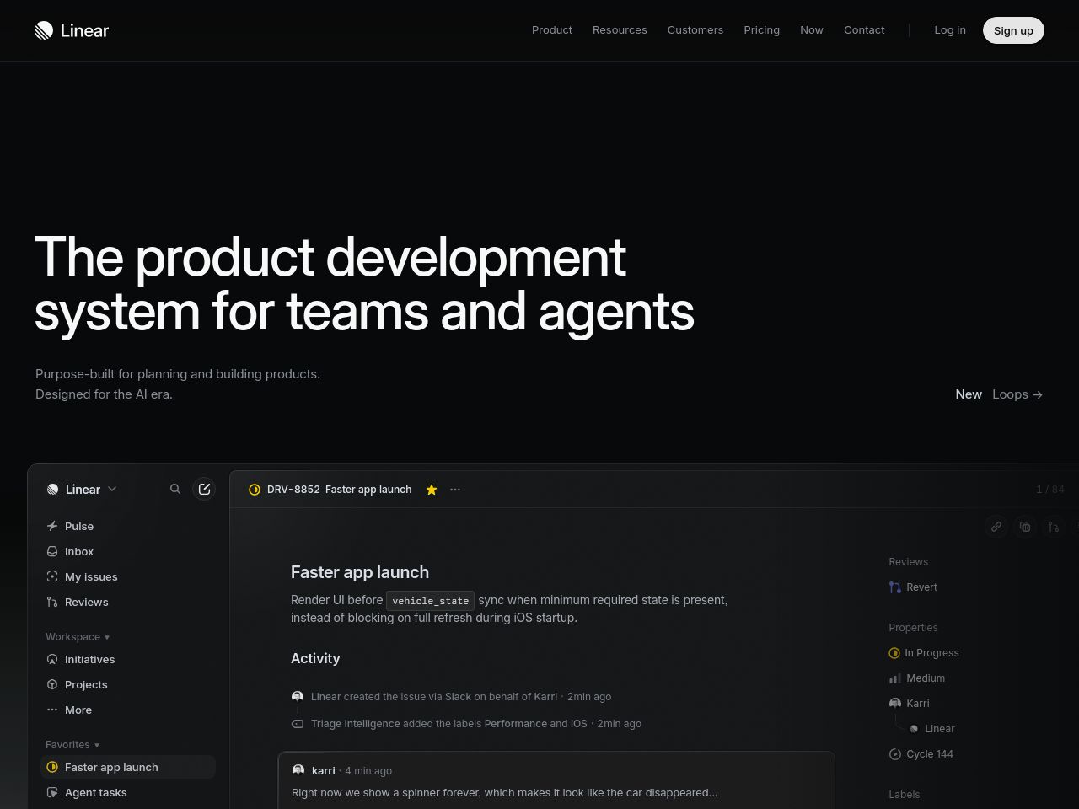Follow the New Loops link
Image resolution: width=1079 pixels, height=809 pixels.
click(999, 394)
